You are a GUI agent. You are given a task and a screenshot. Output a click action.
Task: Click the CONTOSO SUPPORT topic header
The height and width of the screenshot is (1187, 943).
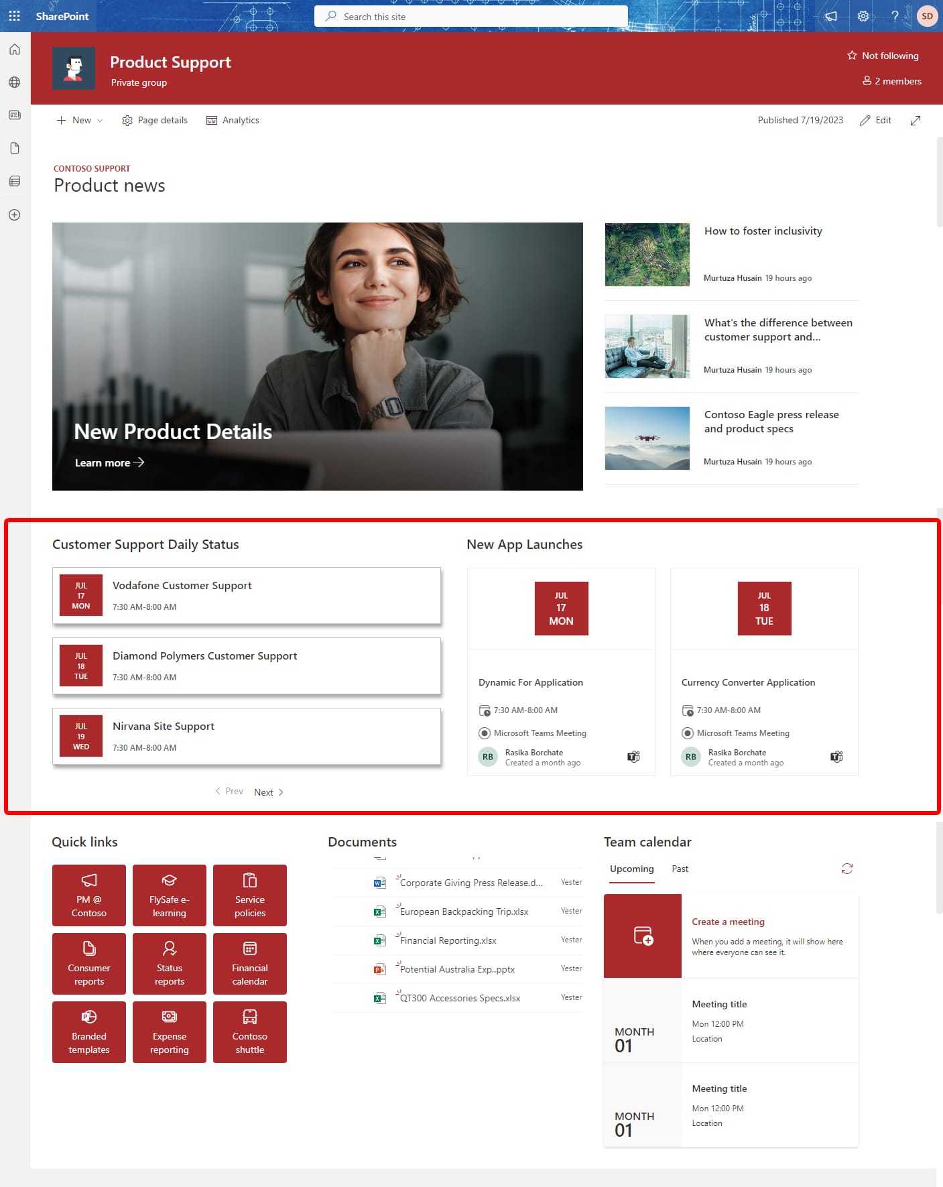pos(92,169)
